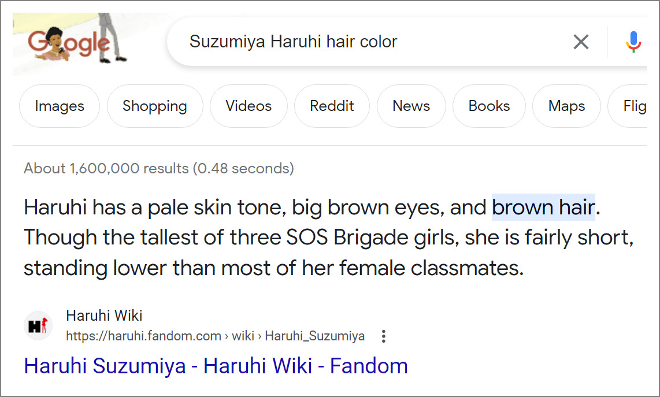660x397 pixels.
Task: Select the partially visible Flights chip
Action: point(632,106)
